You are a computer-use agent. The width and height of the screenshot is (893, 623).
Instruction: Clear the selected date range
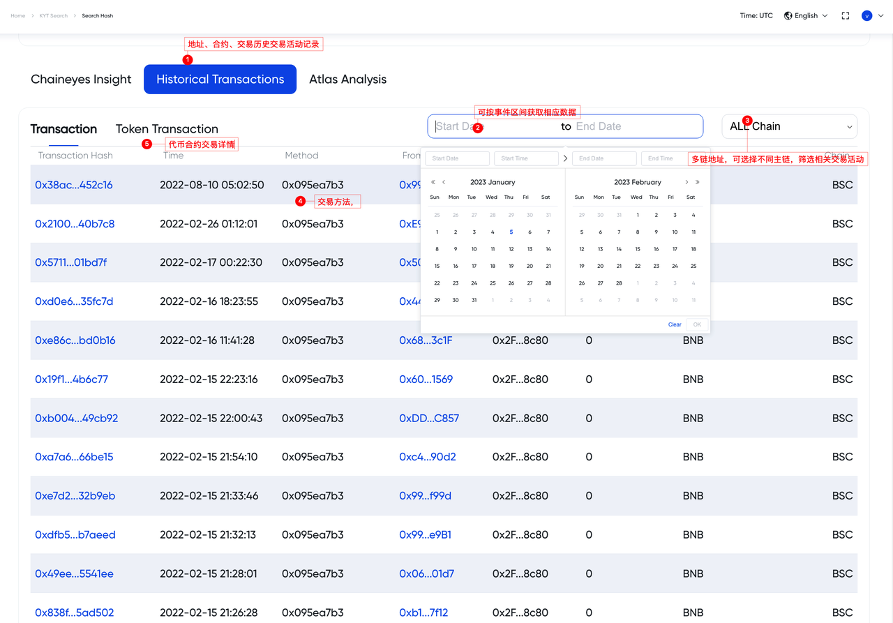(675, 324)
